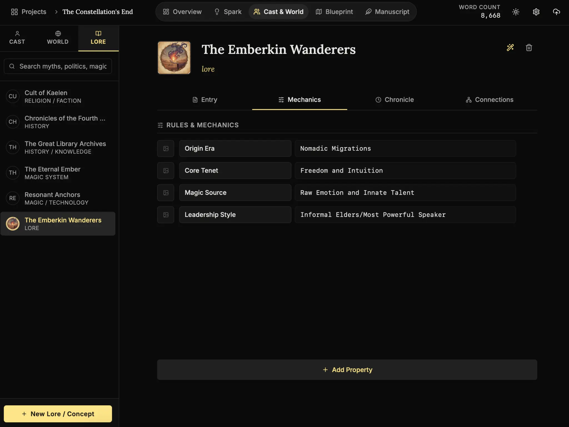Click the trash delete lore icon

(x=529, y=48)
